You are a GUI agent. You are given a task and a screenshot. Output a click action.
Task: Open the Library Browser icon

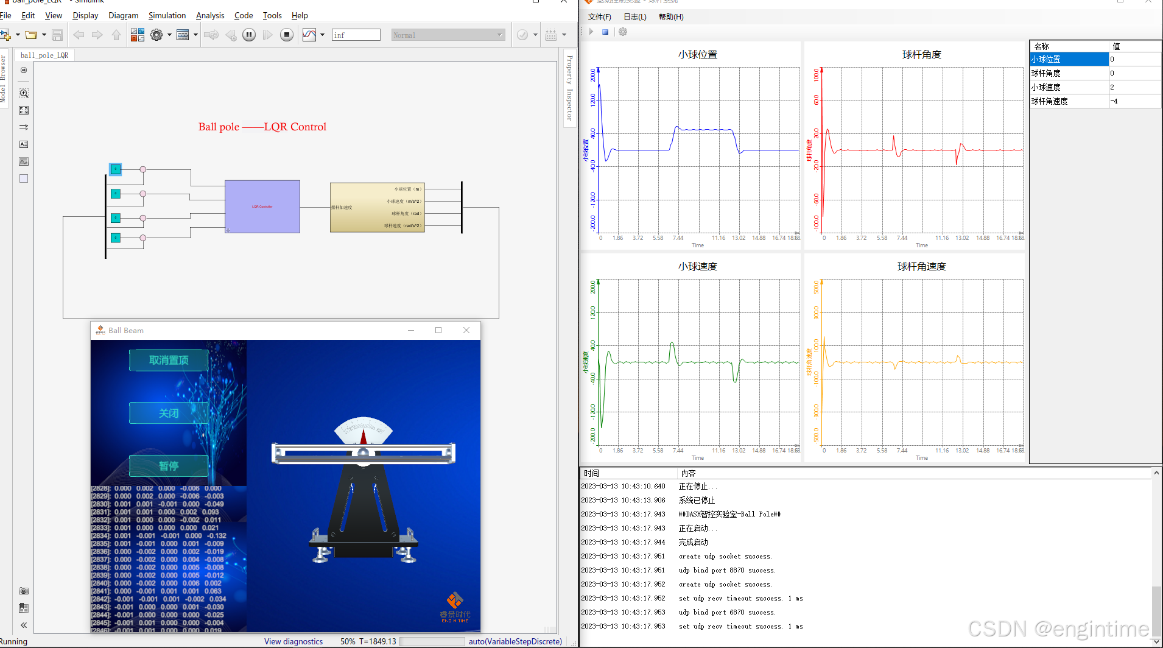138,35
